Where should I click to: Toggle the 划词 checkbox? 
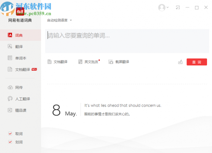[x=10, y=142]
